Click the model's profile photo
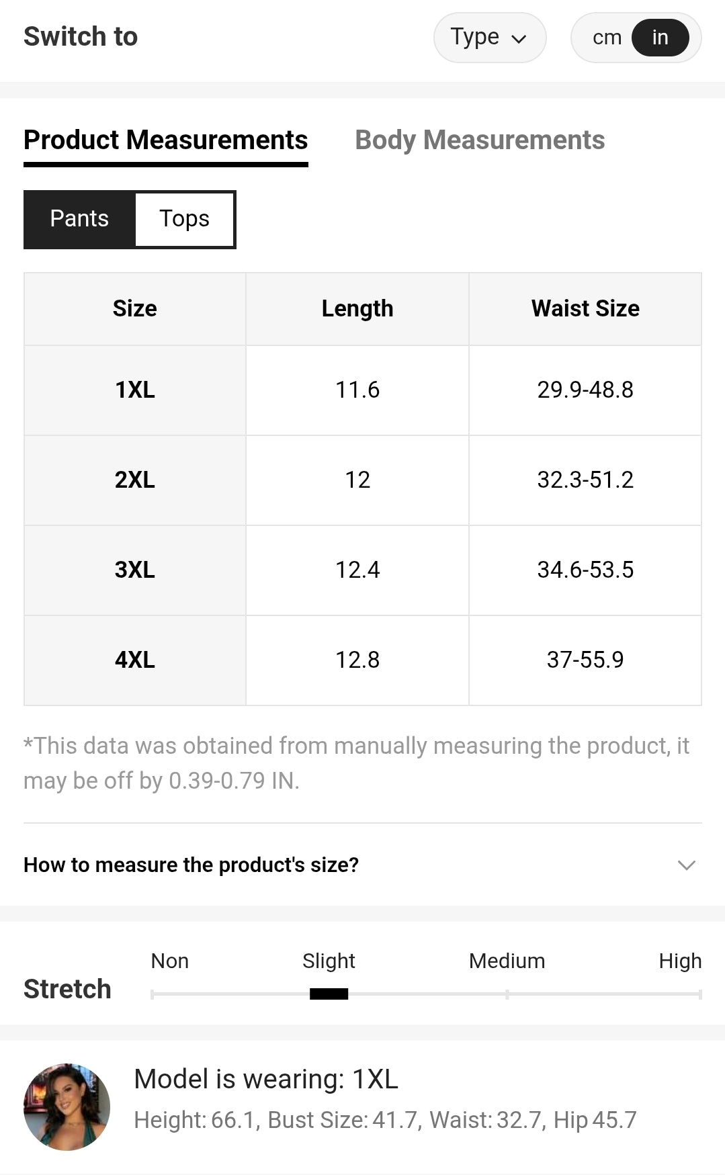This screenshot has width=725, height=1175. pos(67,1106)
